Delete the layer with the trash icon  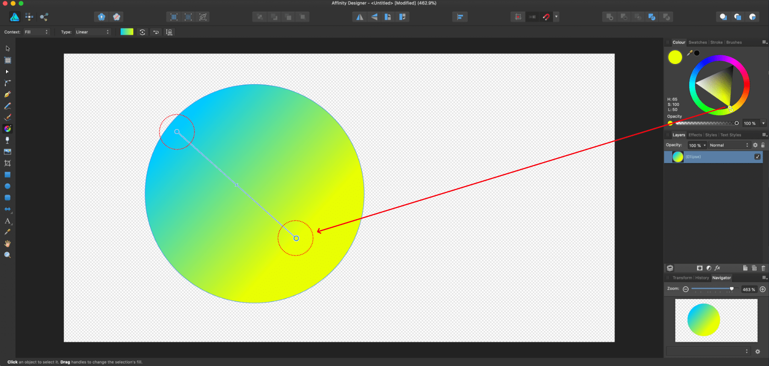[x=763, y=268]
